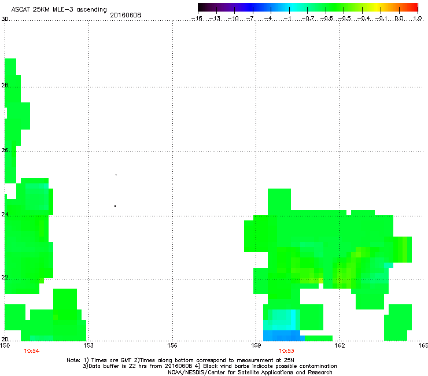Click the blue data patch on the map
This screenshot has height=376, width=428.
click(283, 336)
